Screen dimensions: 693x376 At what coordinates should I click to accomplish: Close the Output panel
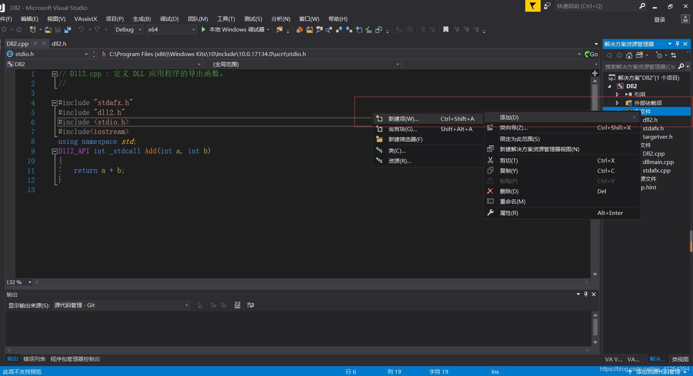pyautogui.click(x=594, y=294)
